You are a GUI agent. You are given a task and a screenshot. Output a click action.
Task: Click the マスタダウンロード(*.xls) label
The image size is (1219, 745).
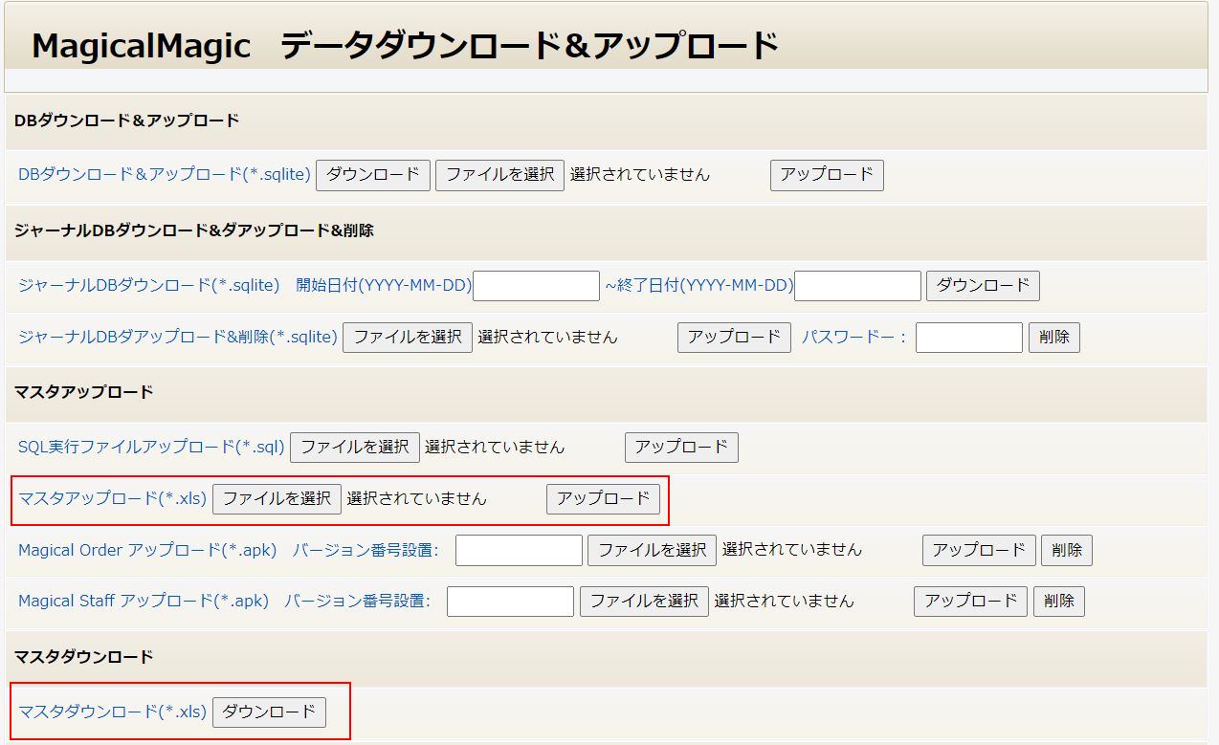click(x=113, y=712)
